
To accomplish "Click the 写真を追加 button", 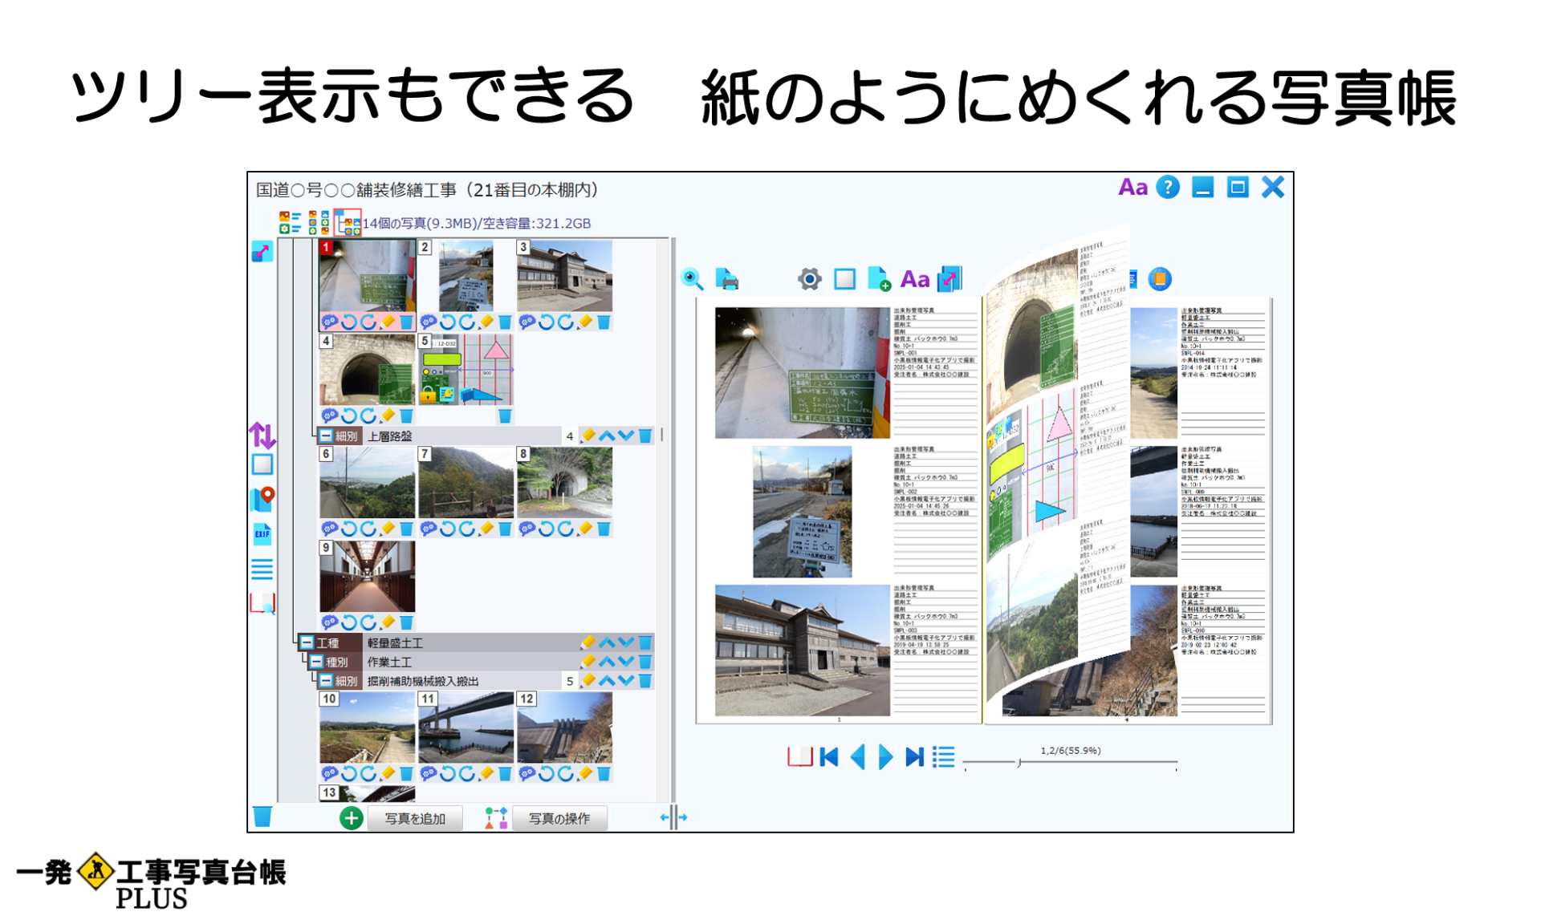I will [416, 818].
